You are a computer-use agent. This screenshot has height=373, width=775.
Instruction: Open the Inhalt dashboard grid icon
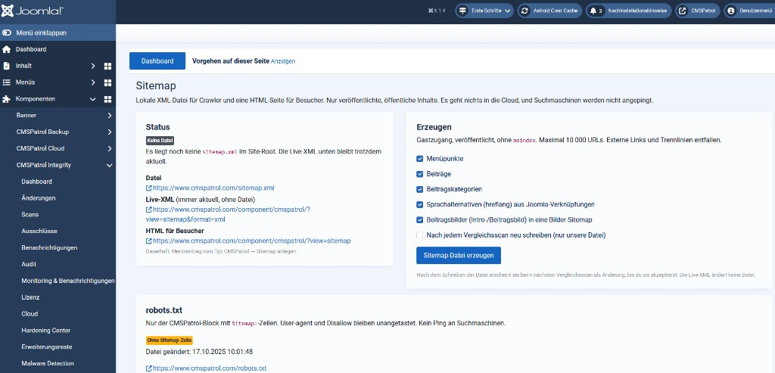click(107, 66)
